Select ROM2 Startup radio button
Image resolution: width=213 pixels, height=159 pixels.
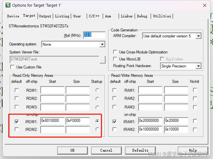point(97,98)
